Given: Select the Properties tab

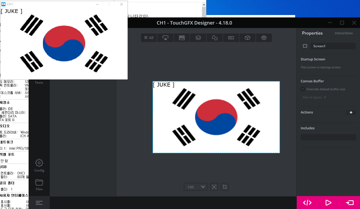Looking at the screenshot, I should point(312,33).
